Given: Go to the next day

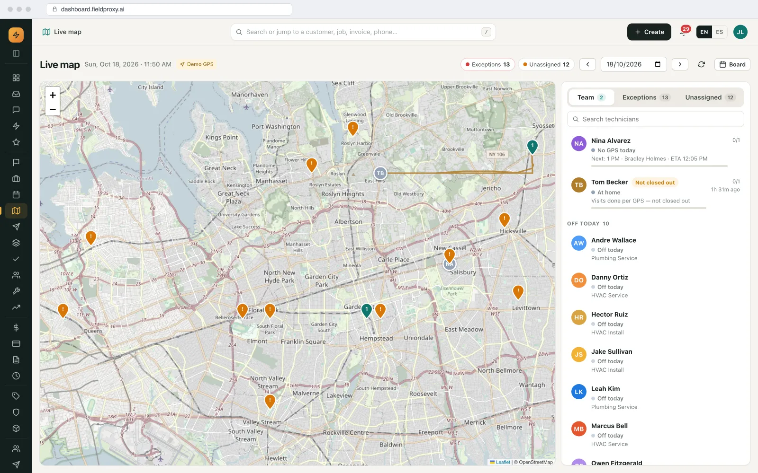Looking at the screenshot, I should [x=680, y=64].
